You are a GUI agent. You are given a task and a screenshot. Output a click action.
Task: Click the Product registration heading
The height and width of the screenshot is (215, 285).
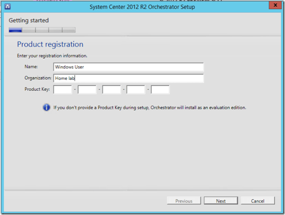coord(50,44)
